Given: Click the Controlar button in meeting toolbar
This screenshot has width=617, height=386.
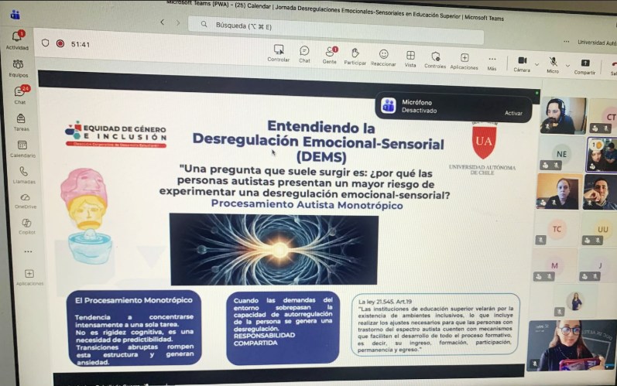Looking at the screenshot, I should (x=279, y=53).
